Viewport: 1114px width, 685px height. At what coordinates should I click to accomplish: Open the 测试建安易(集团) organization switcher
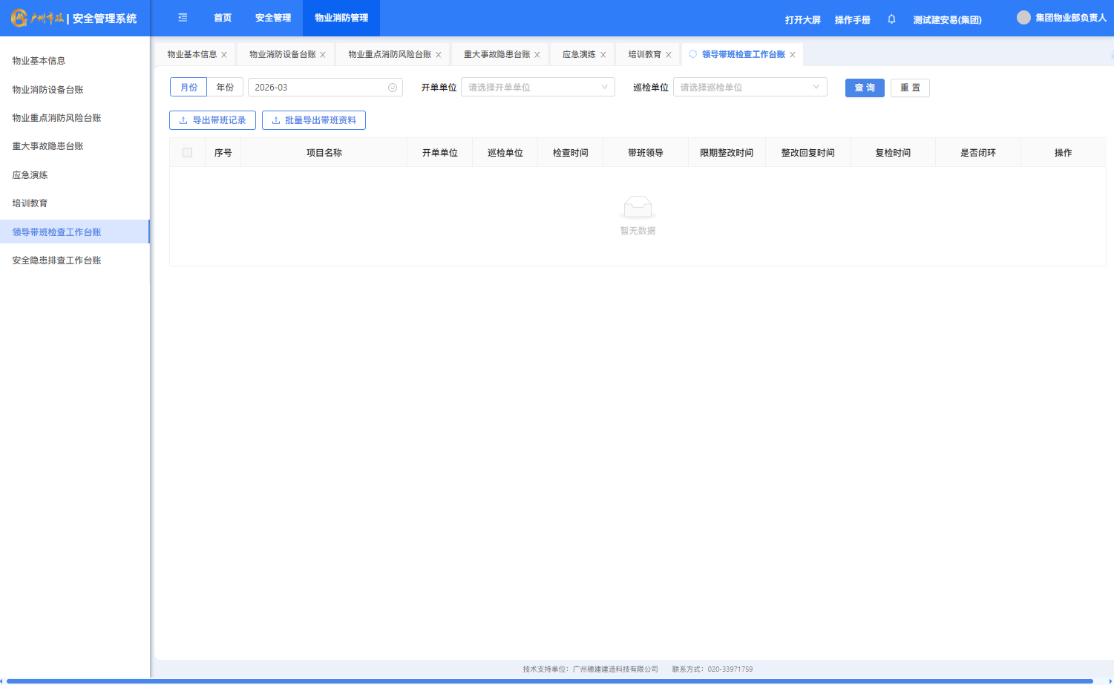coord(947,20)
